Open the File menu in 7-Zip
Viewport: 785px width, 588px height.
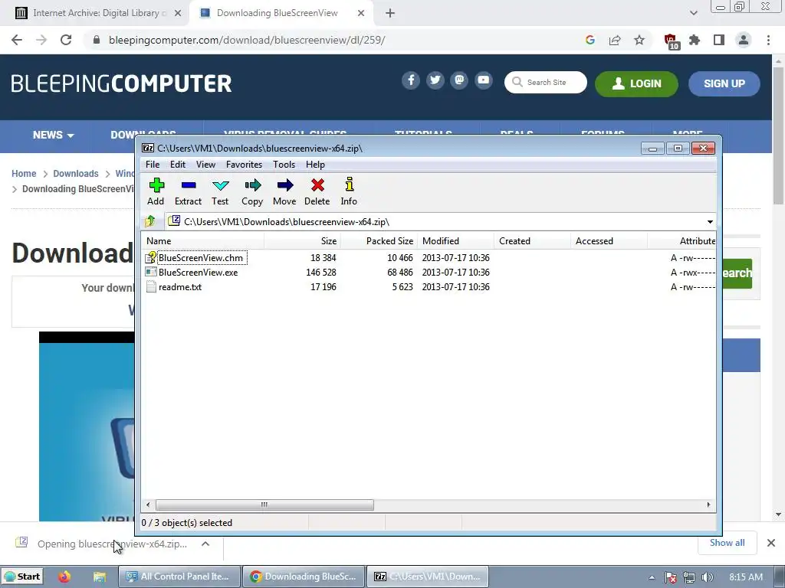pos(153,165)
